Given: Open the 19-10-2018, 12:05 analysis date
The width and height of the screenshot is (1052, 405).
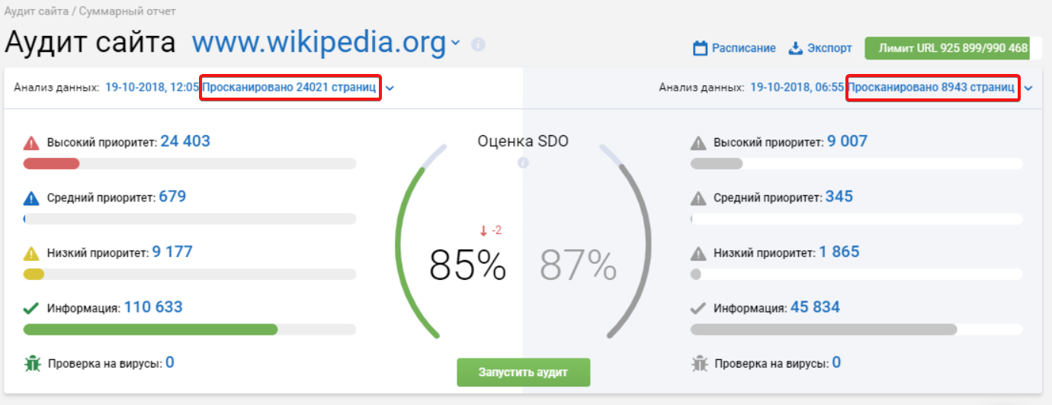Looking at the screenshot, I should point(152,88).
